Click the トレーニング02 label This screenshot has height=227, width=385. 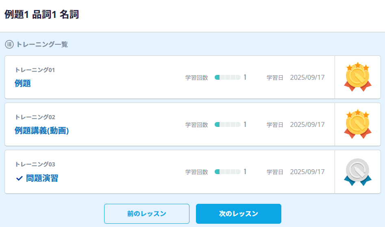35,117
